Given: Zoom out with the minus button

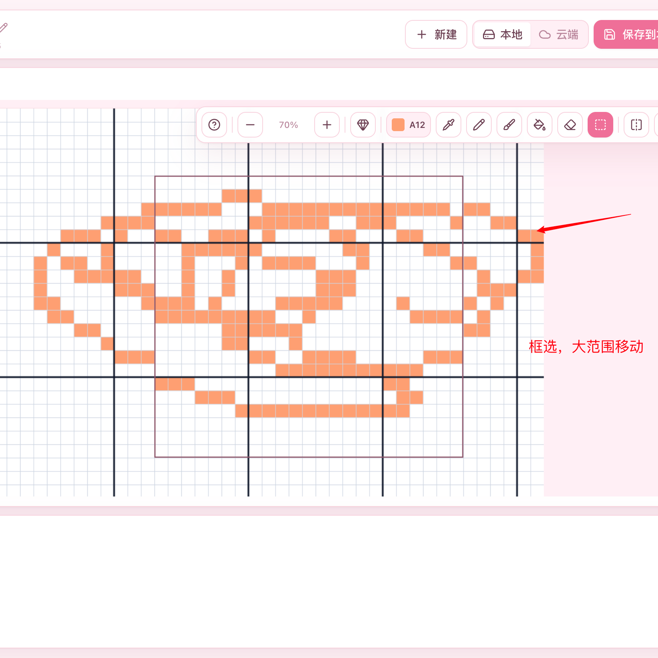Looking at the screenshot, I should (x=250, y=125).
